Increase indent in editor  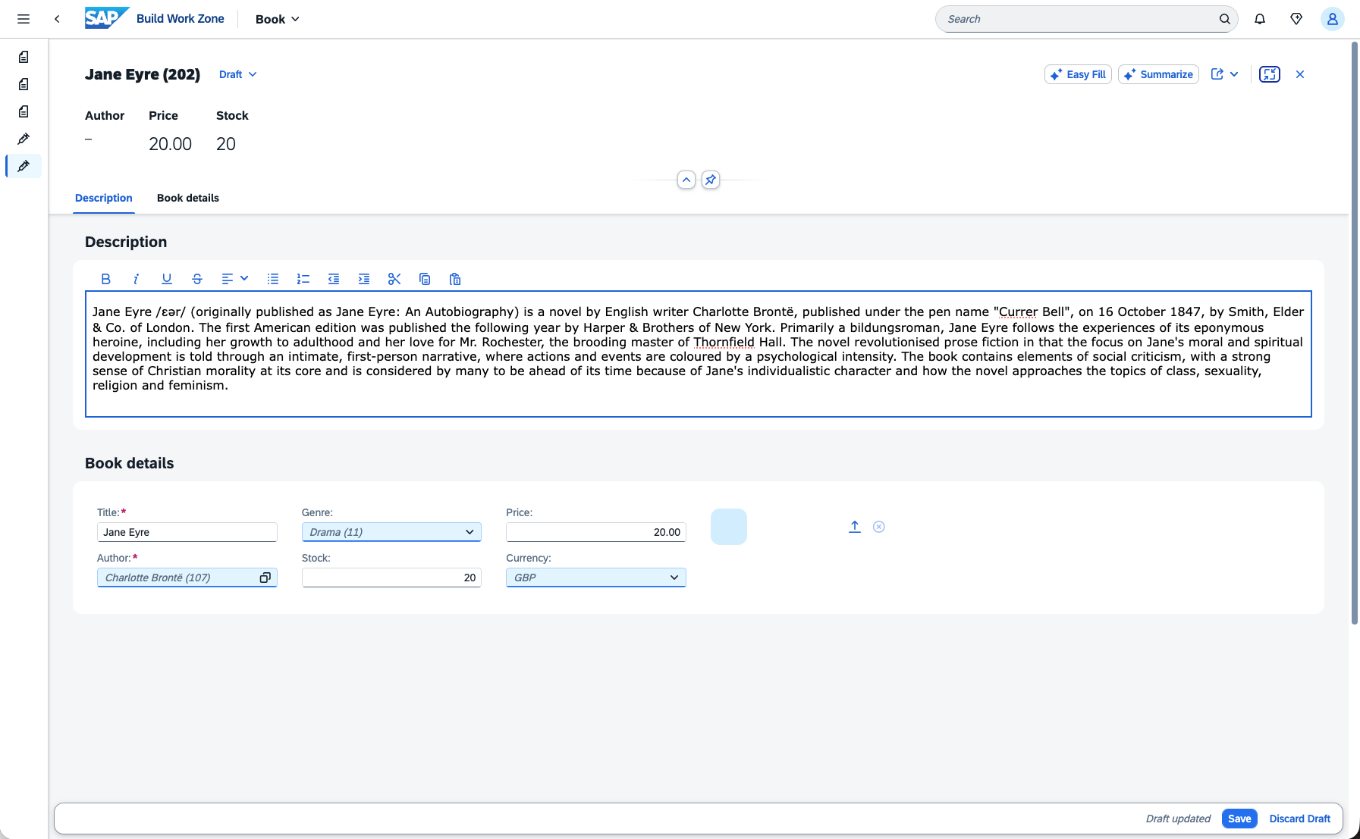(364, 279)
